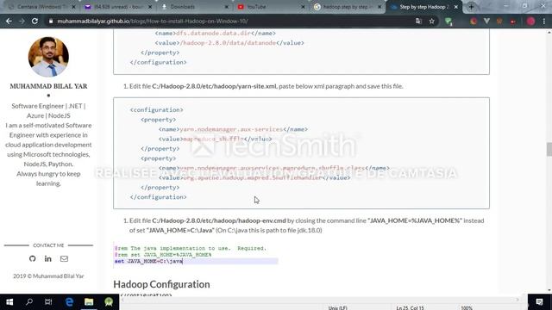
Task: Switch to the Downloads tab
Action: point(191,7)
